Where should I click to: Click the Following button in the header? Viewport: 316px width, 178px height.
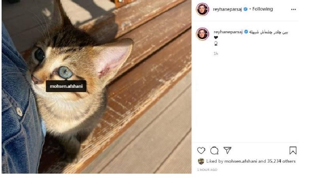tap(263, 9)
